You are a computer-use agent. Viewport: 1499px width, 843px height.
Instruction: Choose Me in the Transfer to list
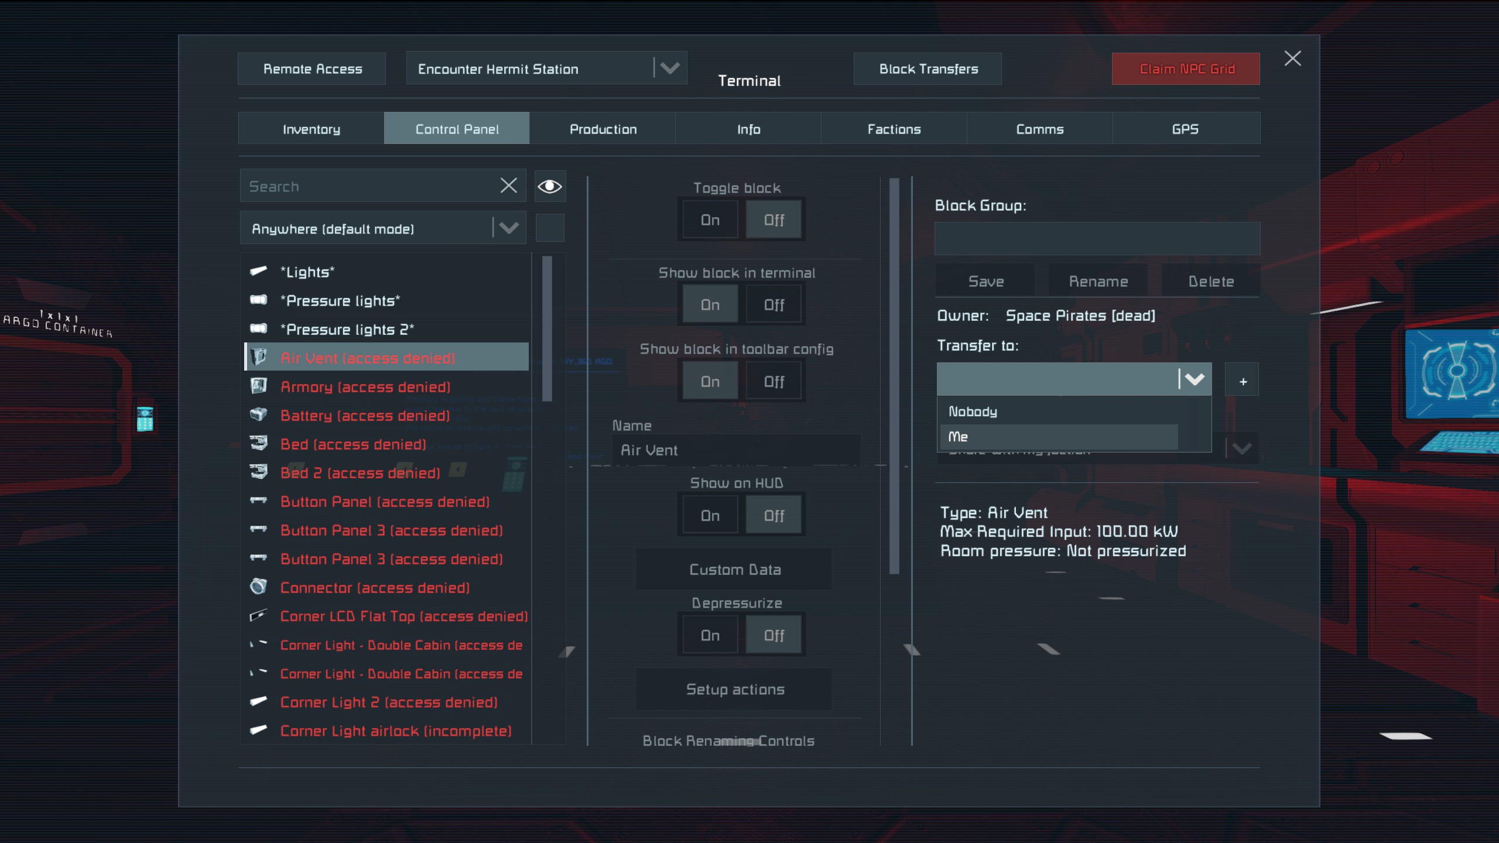1059,437
